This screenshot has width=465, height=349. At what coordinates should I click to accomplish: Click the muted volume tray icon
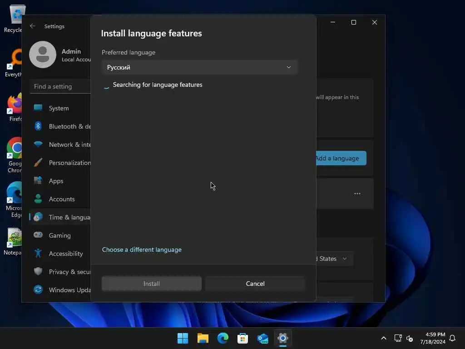point(410,338)
